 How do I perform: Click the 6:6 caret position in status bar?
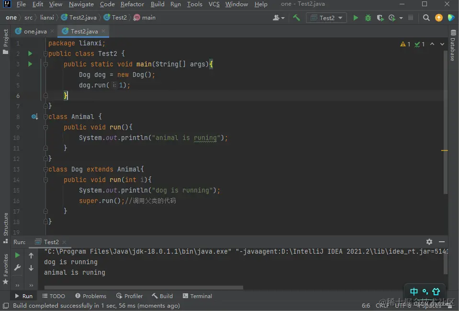tap(366, 306)
